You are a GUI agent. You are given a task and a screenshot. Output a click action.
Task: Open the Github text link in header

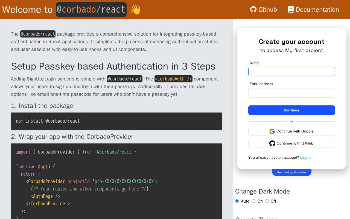267,10
